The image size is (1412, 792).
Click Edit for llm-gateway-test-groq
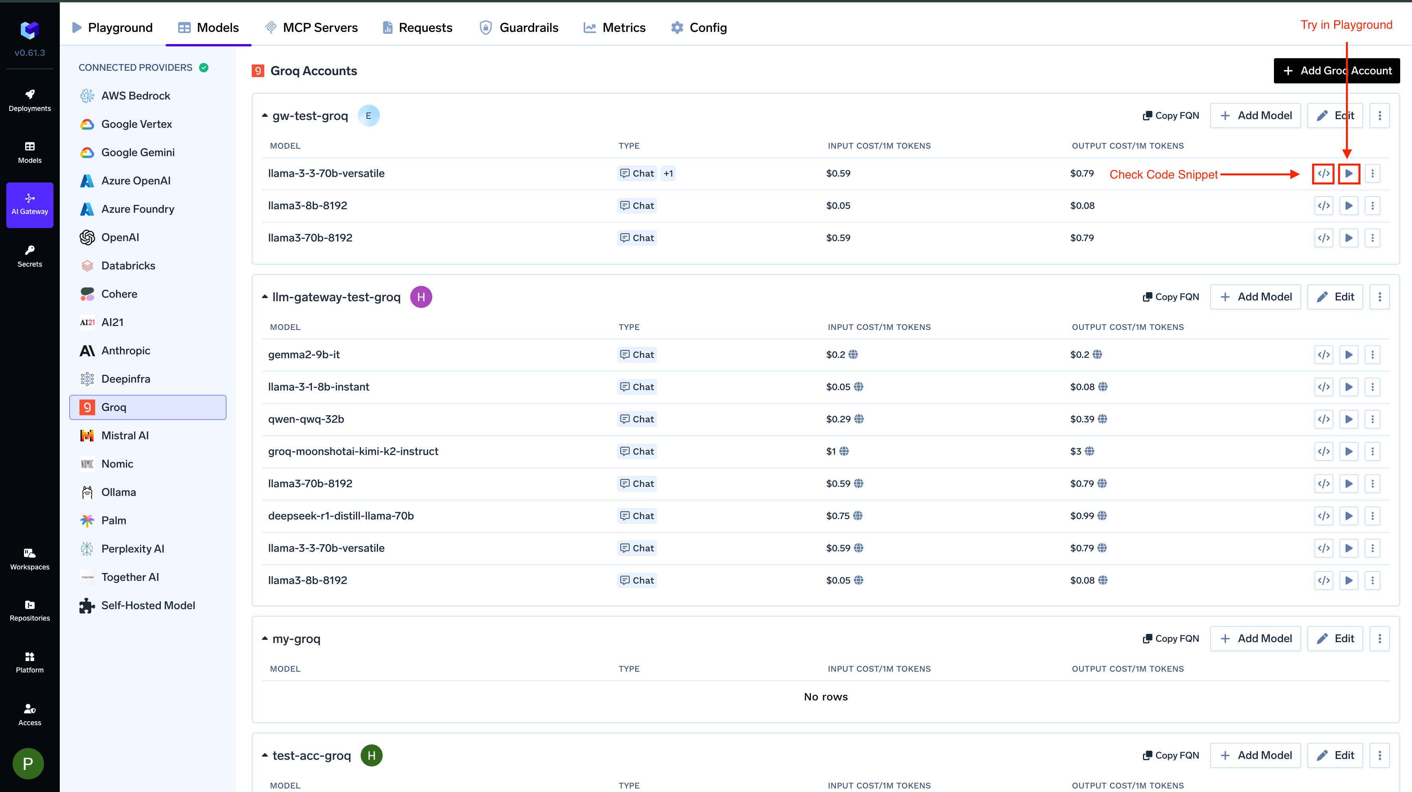(x=1335, y=297)
